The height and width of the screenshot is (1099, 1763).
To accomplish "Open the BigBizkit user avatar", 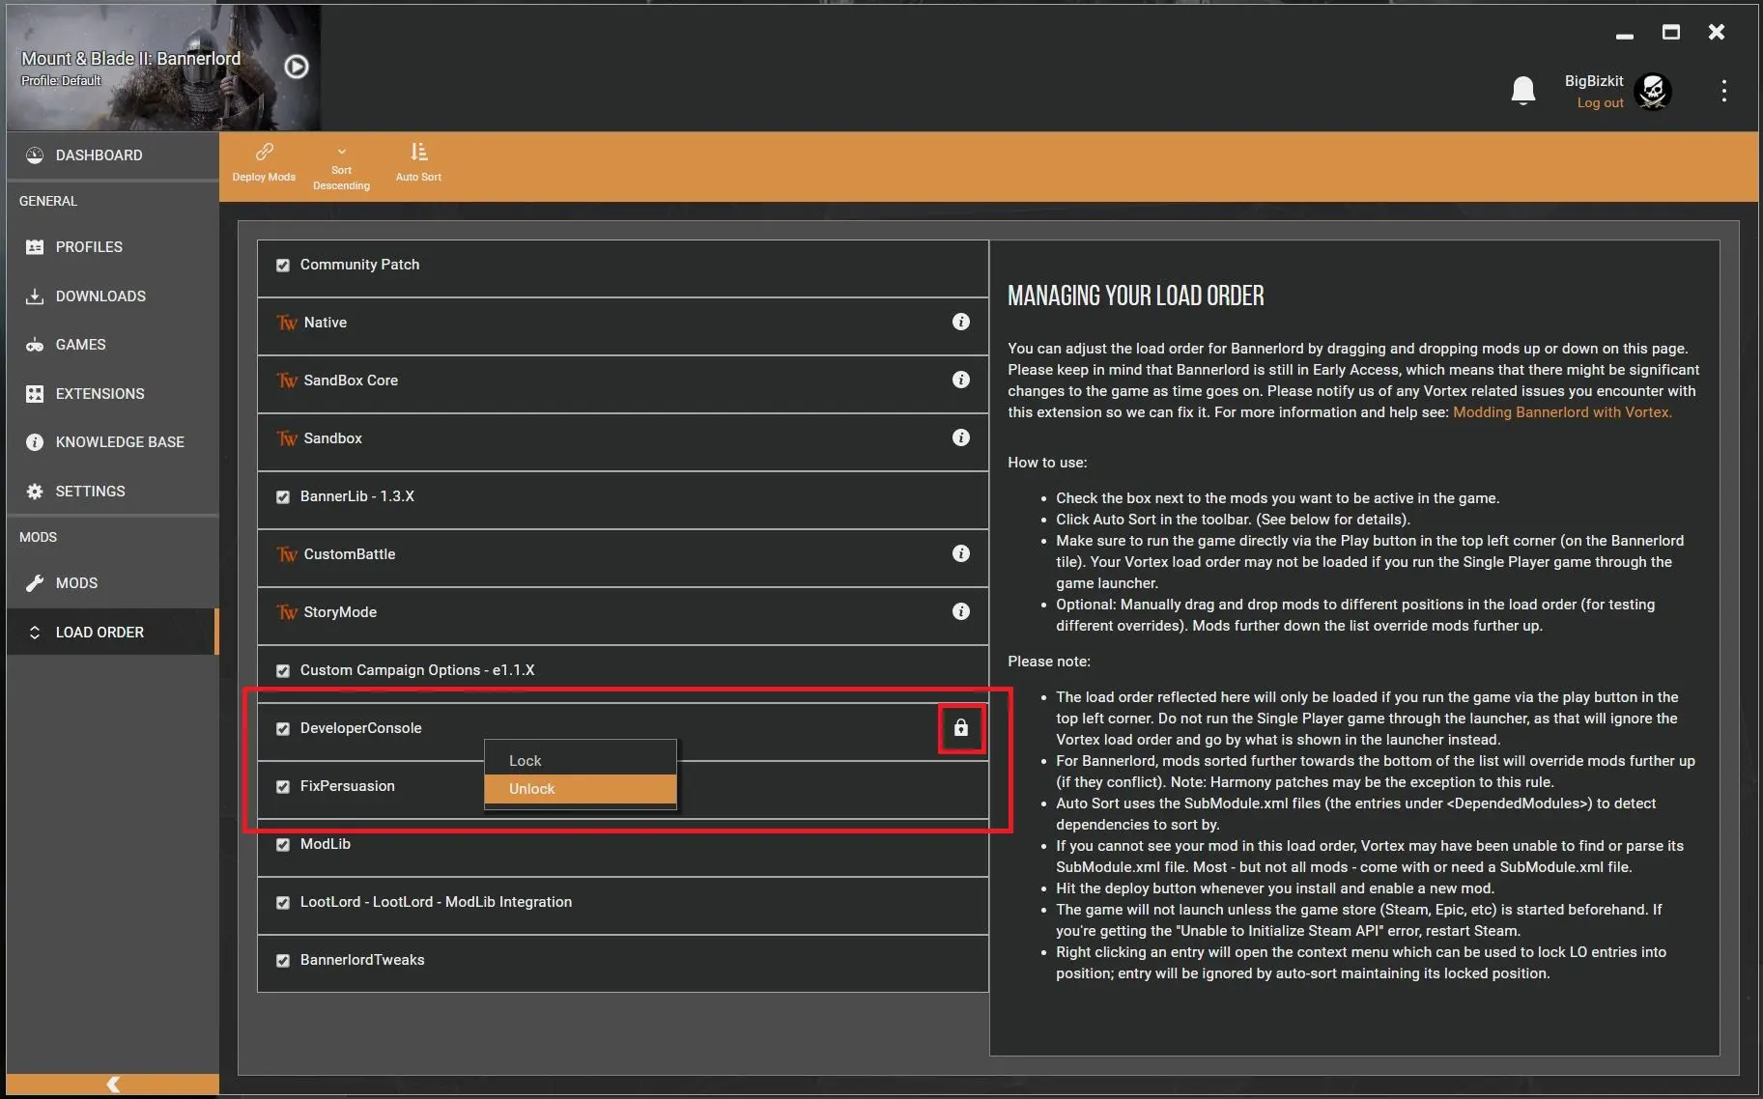I will (x=1653, y=92).
